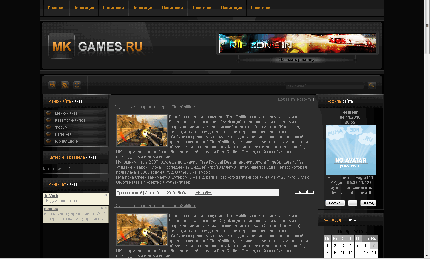Select day 7 in the calendar

[x=374, y=246]
